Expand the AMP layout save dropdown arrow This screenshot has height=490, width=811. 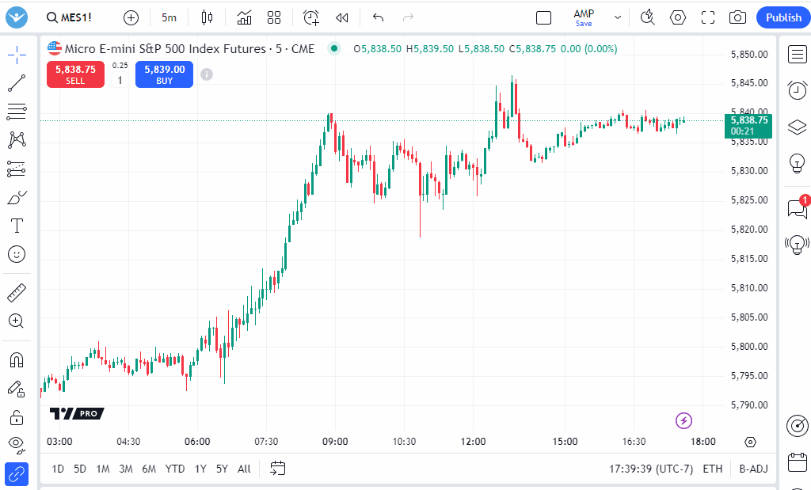[x=618, y=17]
